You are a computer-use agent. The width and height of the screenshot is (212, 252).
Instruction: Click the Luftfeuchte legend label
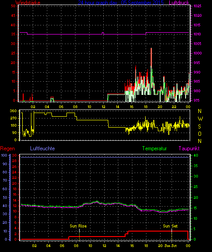tap(42, 148)
